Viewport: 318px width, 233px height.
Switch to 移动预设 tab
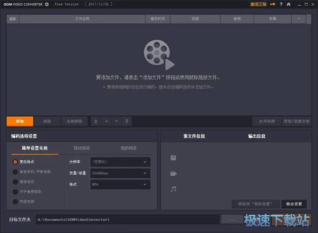click(82, 149)
